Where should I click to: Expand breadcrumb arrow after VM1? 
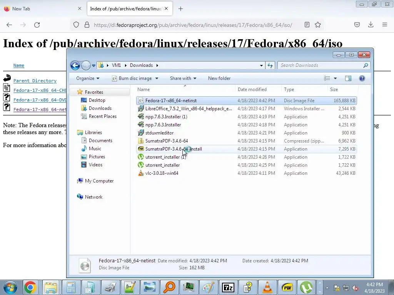tap(126, 65)
